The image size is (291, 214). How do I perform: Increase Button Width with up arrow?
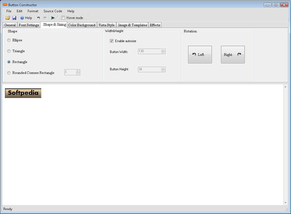tap(163, 50)
